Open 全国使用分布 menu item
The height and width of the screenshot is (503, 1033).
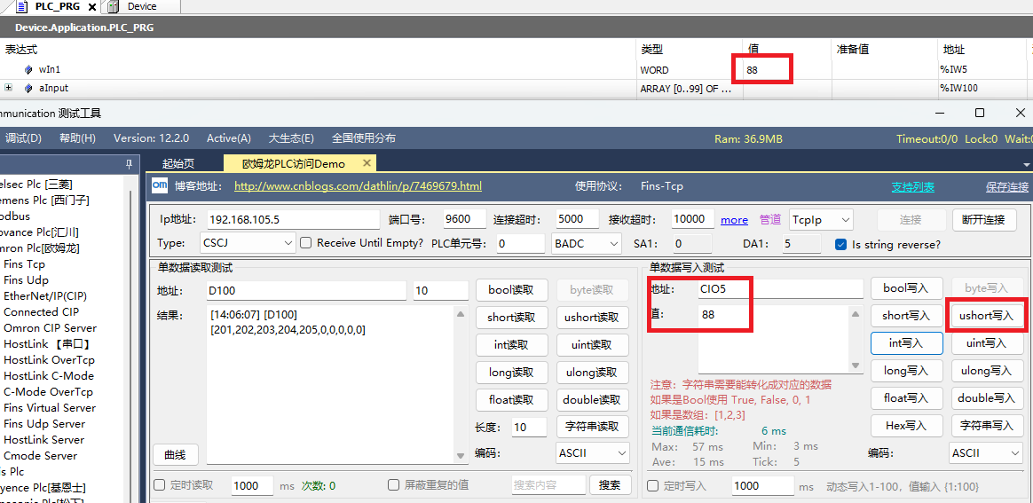pos(364,138)
